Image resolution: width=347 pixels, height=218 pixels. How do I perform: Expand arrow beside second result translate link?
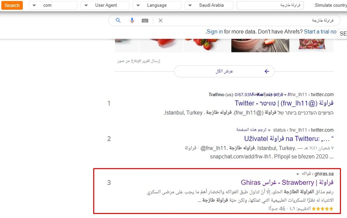point(269,130)
